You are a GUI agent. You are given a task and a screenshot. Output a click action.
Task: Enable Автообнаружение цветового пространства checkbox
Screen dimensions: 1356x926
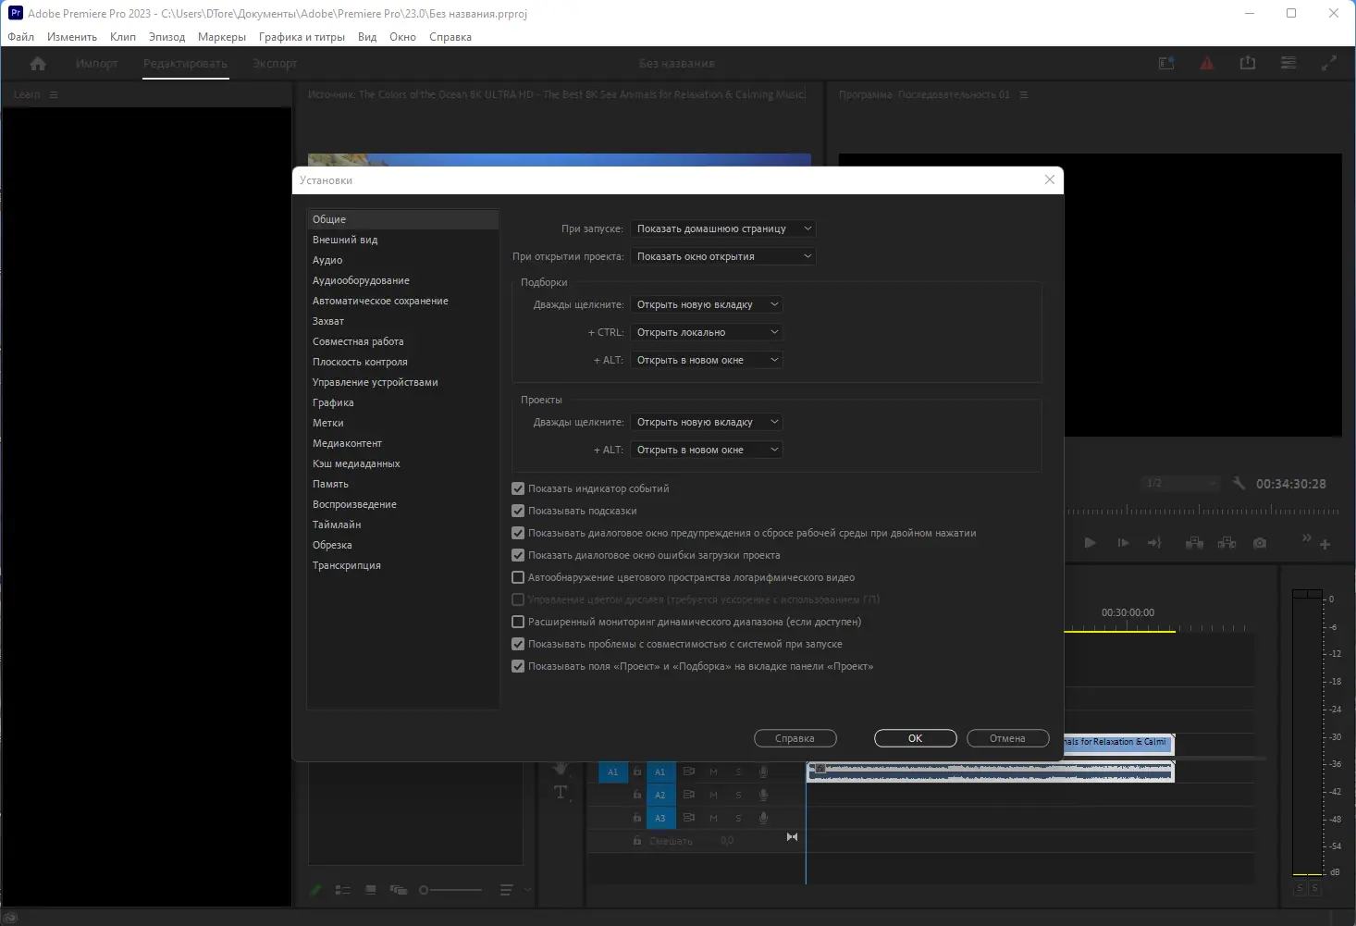point(518,577)
